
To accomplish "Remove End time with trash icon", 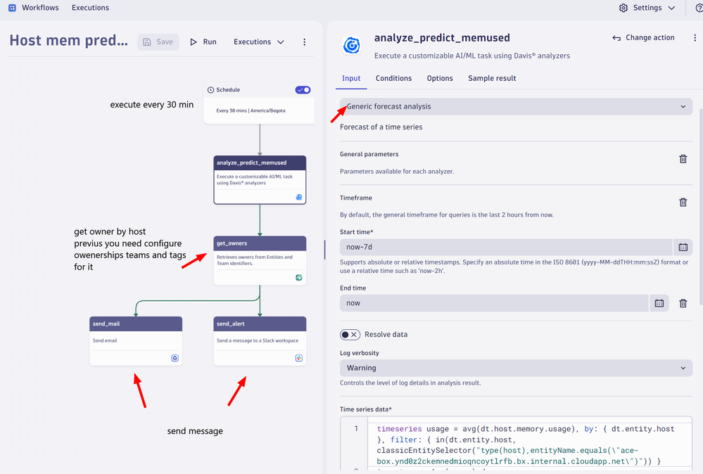I will pyautogui.click(x=683, y=303).
